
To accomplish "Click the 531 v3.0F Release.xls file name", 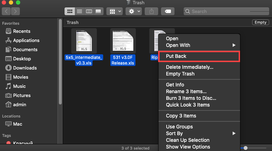I will pyautogui.click(x=123, y=60).
